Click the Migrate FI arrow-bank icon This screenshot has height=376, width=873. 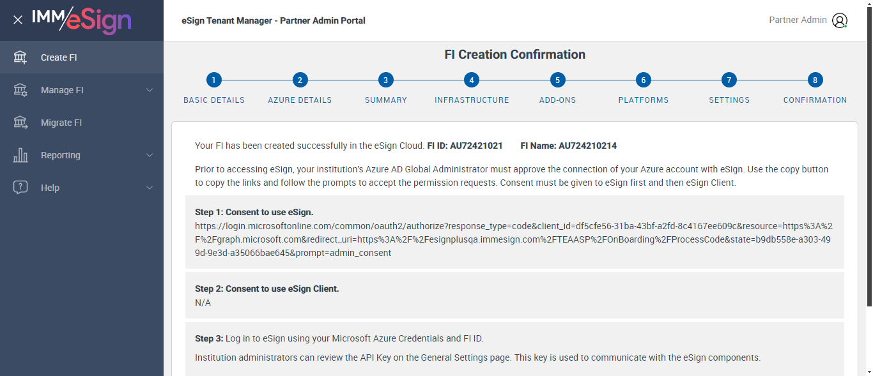coord(20,123)
